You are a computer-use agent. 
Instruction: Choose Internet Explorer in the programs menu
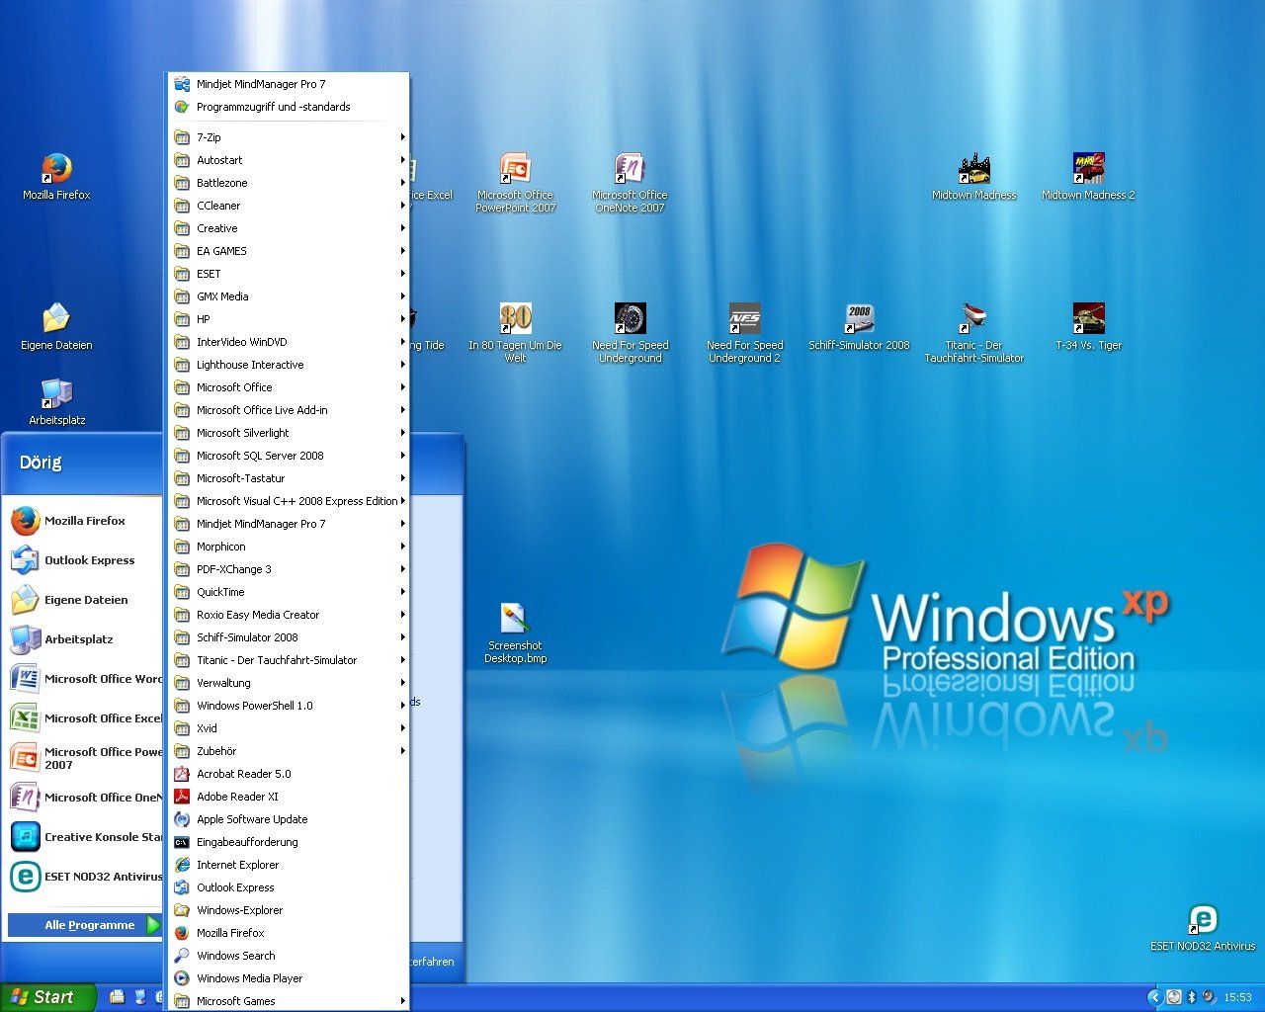coord(290,865)
